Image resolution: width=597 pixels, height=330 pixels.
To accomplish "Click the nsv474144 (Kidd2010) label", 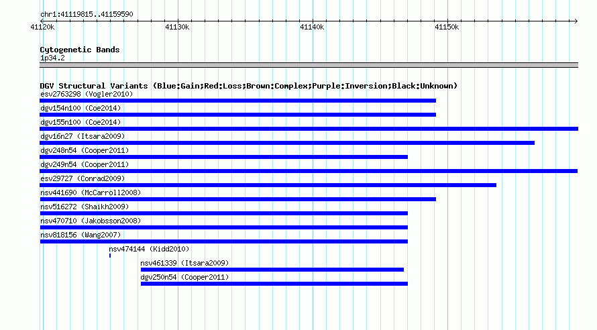I will (x=149, y=249).
